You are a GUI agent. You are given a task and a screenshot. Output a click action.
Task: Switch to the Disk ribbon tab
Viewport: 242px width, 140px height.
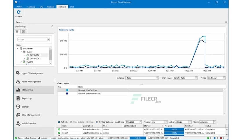72,7
